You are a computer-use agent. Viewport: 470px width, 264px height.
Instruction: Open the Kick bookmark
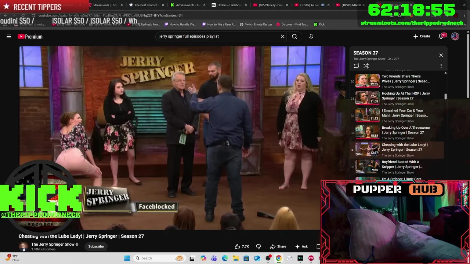pos(319,24)
